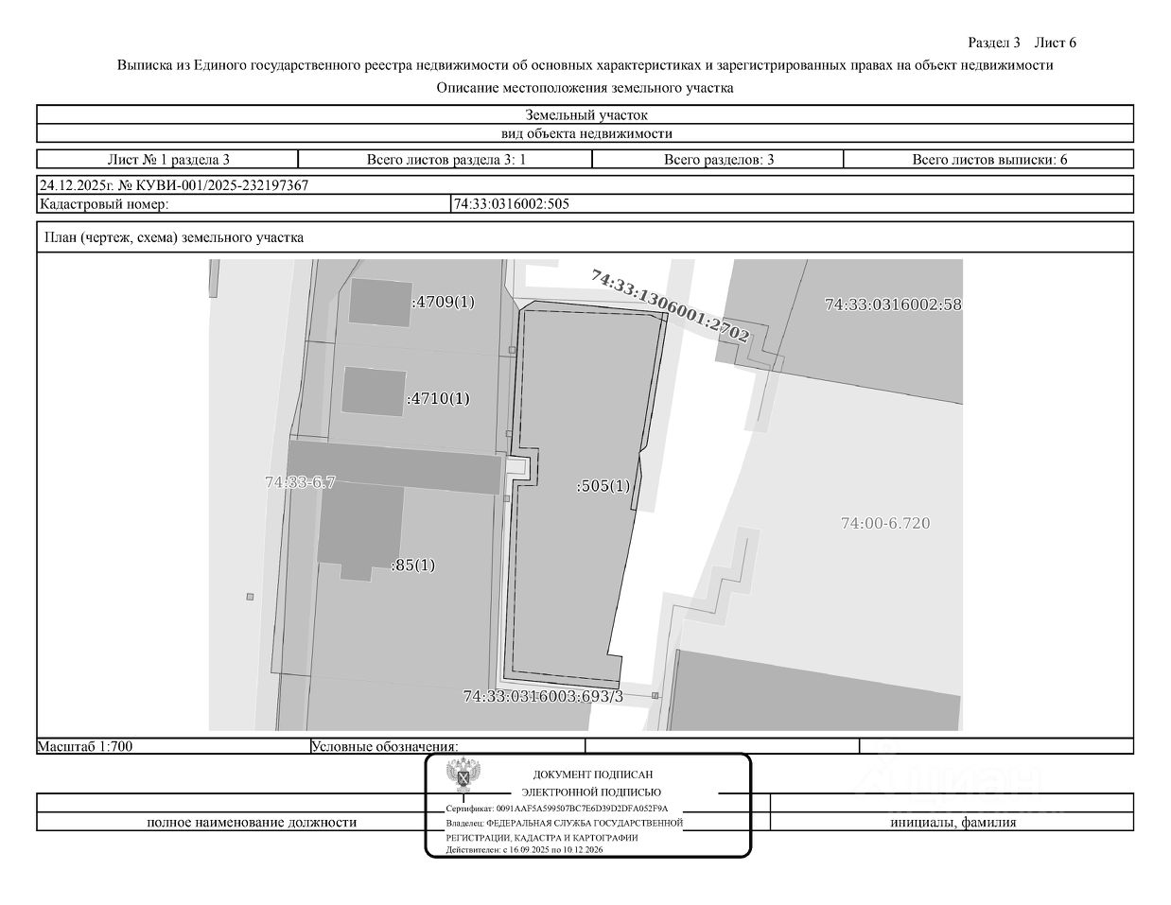
Task: Click the building footprint inside parcel :4709(1)
Action: [x=380, y=302]
